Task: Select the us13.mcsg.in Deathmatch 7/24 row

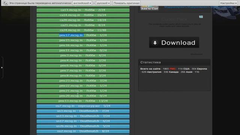Action: coord(83,116)
